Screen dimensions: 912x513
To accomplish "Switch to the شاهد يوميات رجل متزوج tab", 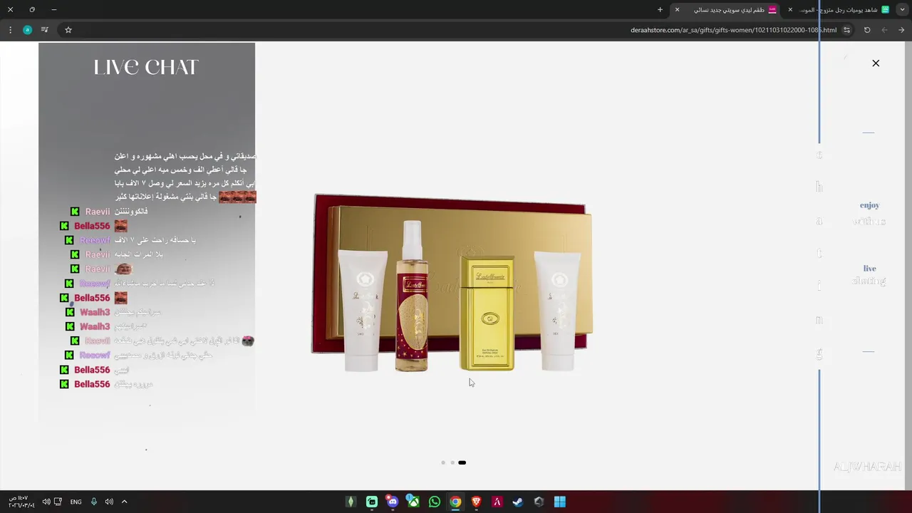I will click(845, 10).
